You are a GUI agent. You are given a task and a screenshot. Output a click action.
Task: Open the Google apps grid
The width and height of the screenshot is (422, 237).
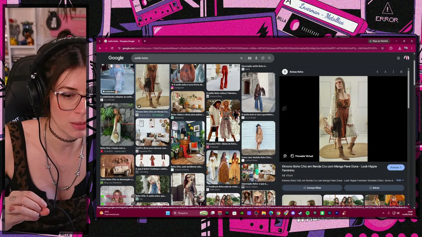(x=398, y=58)
